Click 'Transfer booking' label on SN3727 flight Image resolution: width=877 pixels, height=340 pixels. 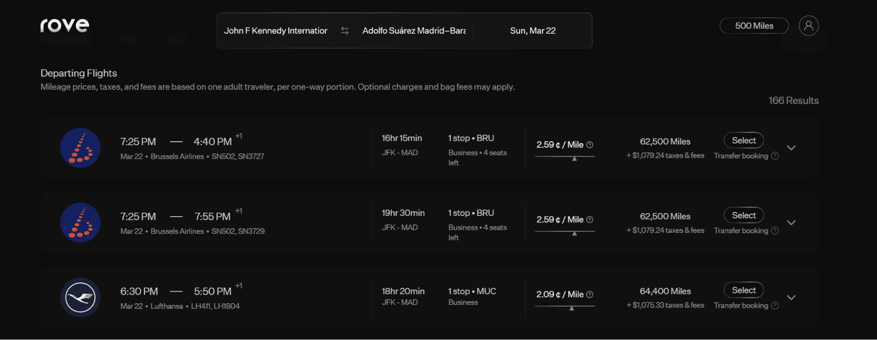(x=741, y=156)
